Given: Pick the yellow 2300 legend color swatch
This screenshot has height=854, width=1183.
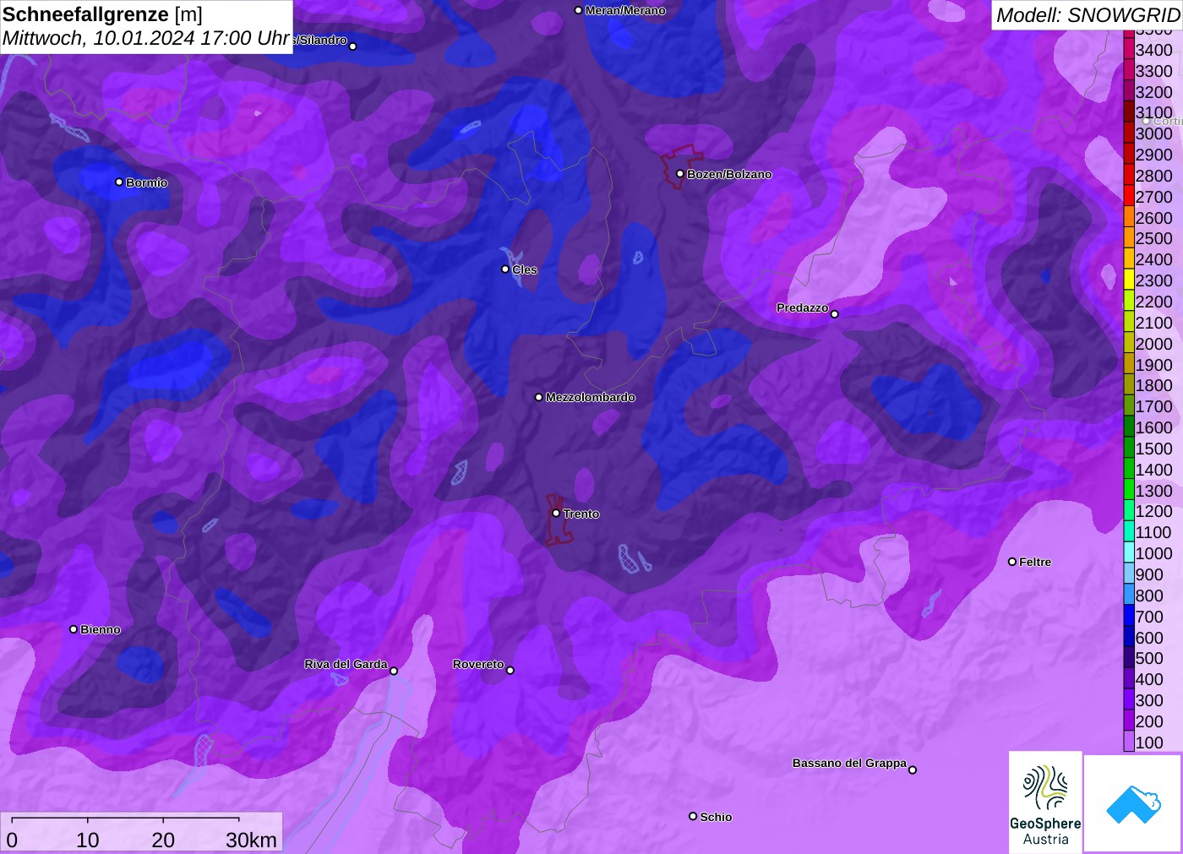Looking at the screenshot, I should [1129, 280].
